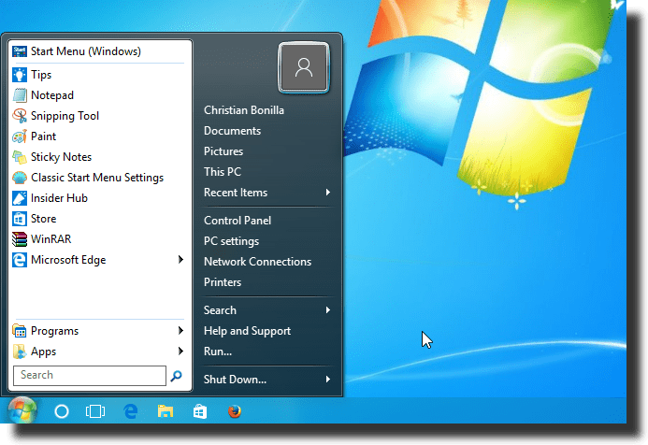
Task: Select the Insider Hub label
Action: pyautogui.click(x=59, y=198)
